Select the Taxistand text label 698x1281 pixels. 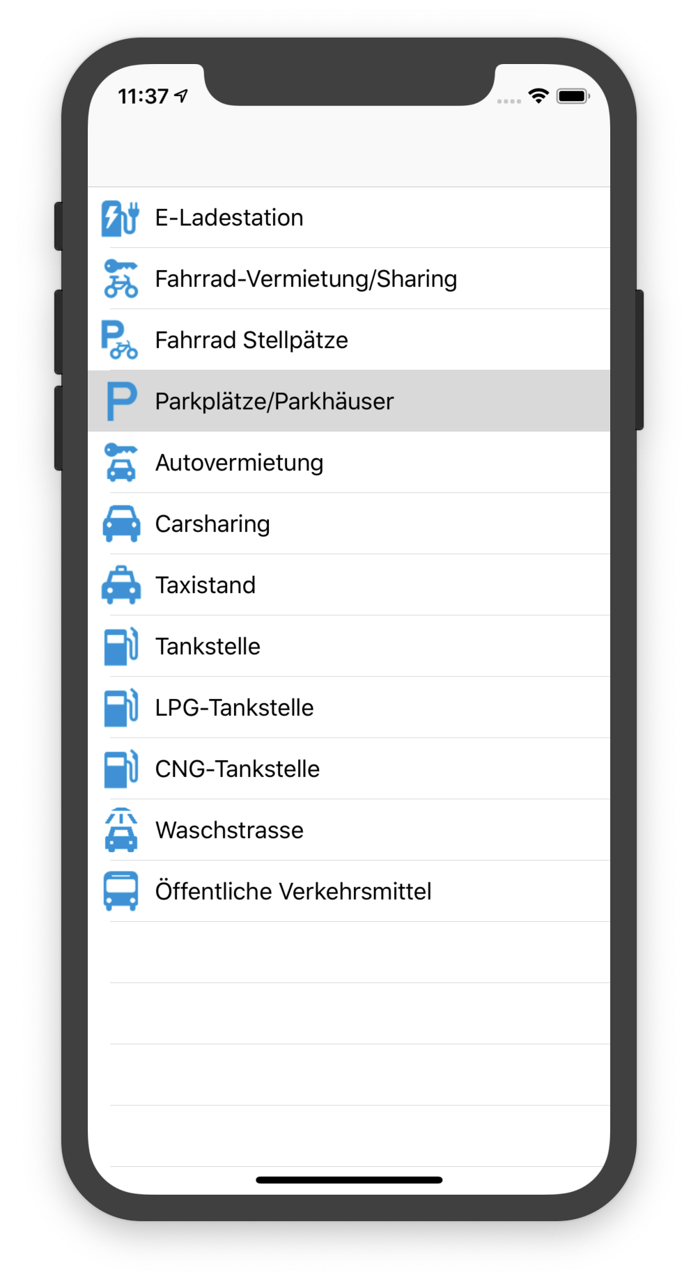point(205,586)
